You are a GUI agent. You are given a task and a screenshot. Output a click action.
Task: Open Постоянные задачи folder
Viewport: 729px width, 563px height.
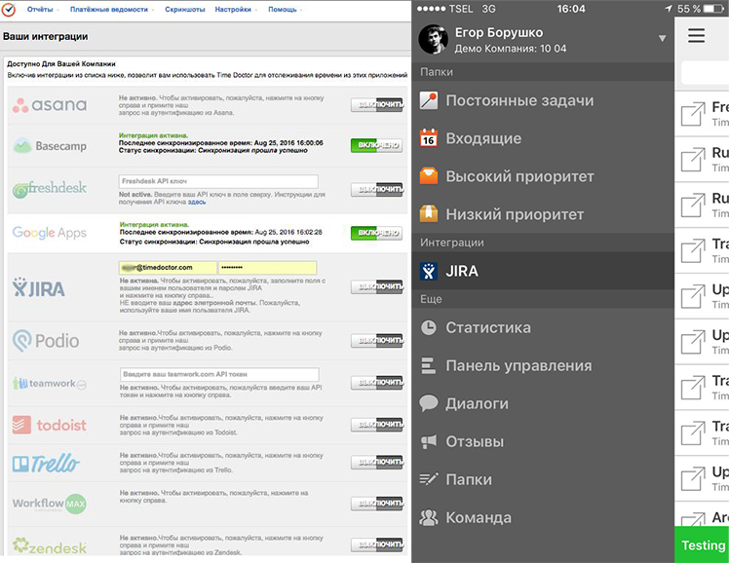point(543,100)
